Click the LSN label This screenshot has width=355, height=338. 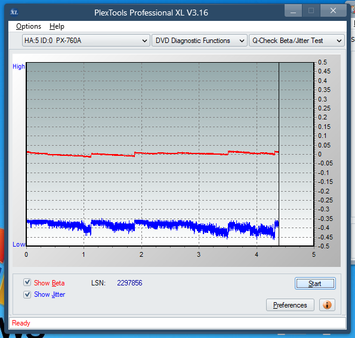coord(98,282)
